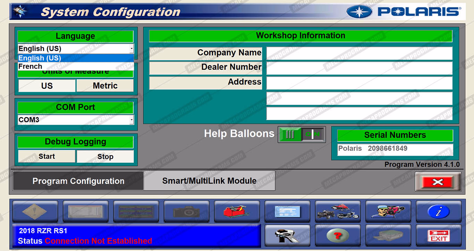The image size is (474, 251).
Task: Select US units of measure
Action: pos(47,86)
